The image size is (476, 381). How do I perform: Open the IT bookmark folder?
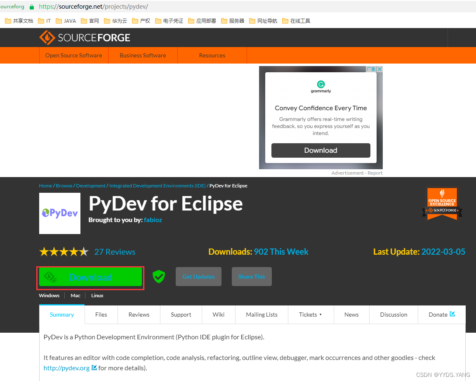coord(44,21)
